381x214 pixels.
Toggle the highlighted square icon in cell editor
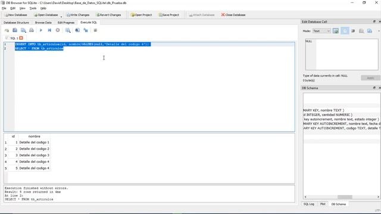tap(345, 31)
